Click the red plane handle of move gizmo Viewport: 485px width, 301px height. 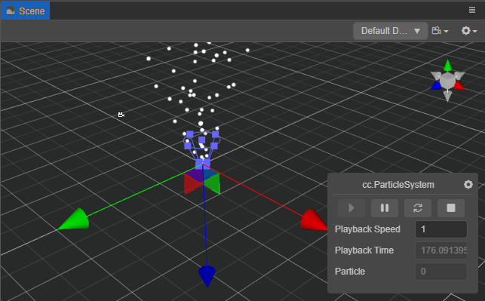192,183
